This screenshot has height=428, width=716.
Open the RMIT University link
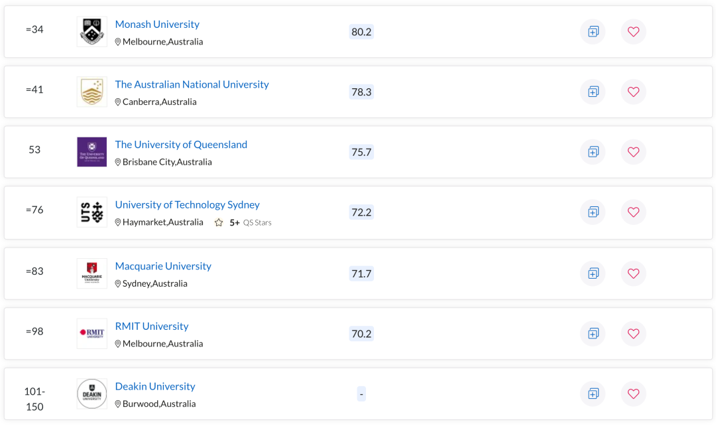click(x=152, y=326)
